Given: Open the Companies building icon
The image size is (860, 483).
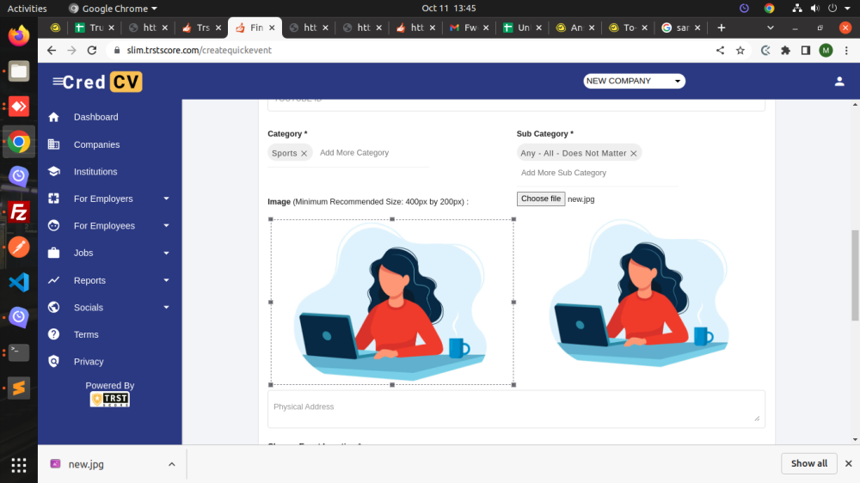Looking at the screenshot, I should [x=53, y=144].
